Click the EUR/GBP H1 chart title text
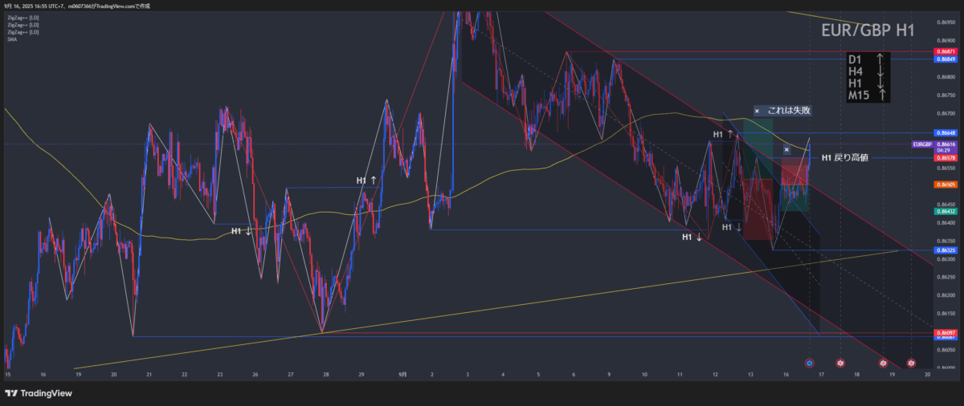Image resolution: width=964 pixels, height=406 pixels. coord(868,31)
